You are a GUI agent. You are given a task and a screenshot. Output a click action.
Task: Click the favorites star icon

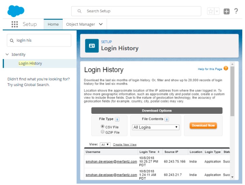[x=211, y=11]
